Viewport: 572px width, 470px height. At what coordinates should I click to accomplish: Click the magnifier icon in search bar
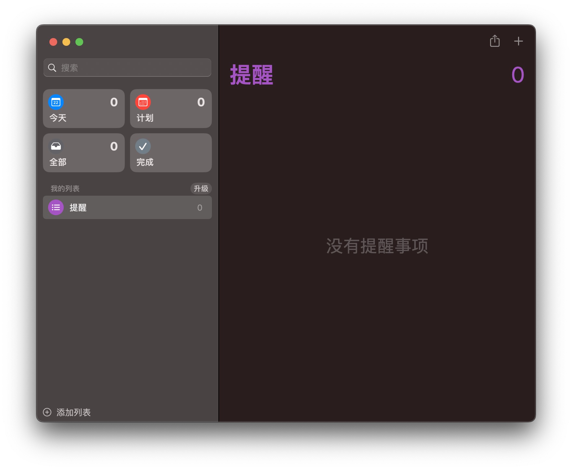pyautogui.click(x=52, y=68)
